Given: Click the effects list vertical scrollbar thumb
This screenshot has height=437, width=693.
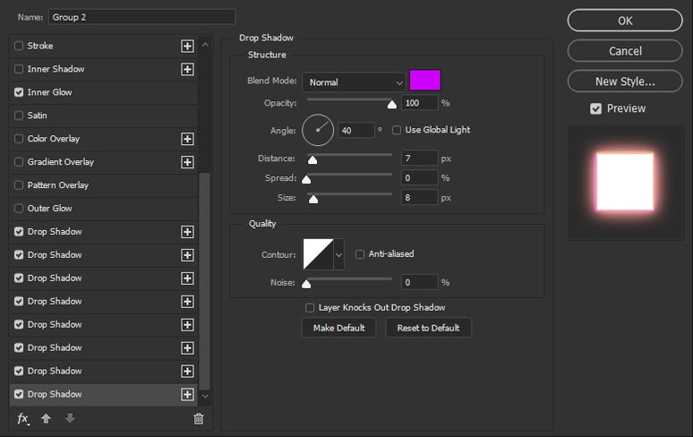Looking at the screenshot, I should [x=204, y=281].
